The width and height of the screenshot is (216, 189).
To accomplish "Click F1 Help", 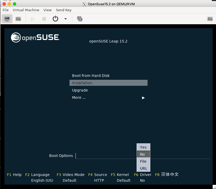I will [14, 175].
